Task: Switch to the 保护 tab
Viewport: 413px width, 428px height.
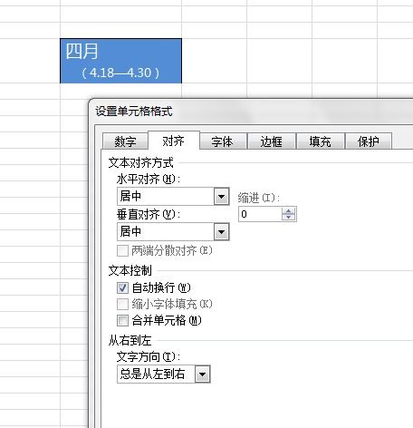Action: [369, 141]
